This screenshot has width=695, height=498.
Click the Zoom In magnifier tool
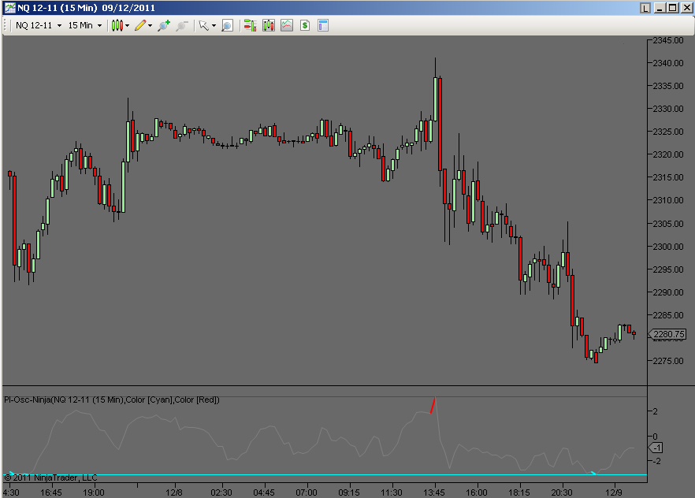pos(163,24)
